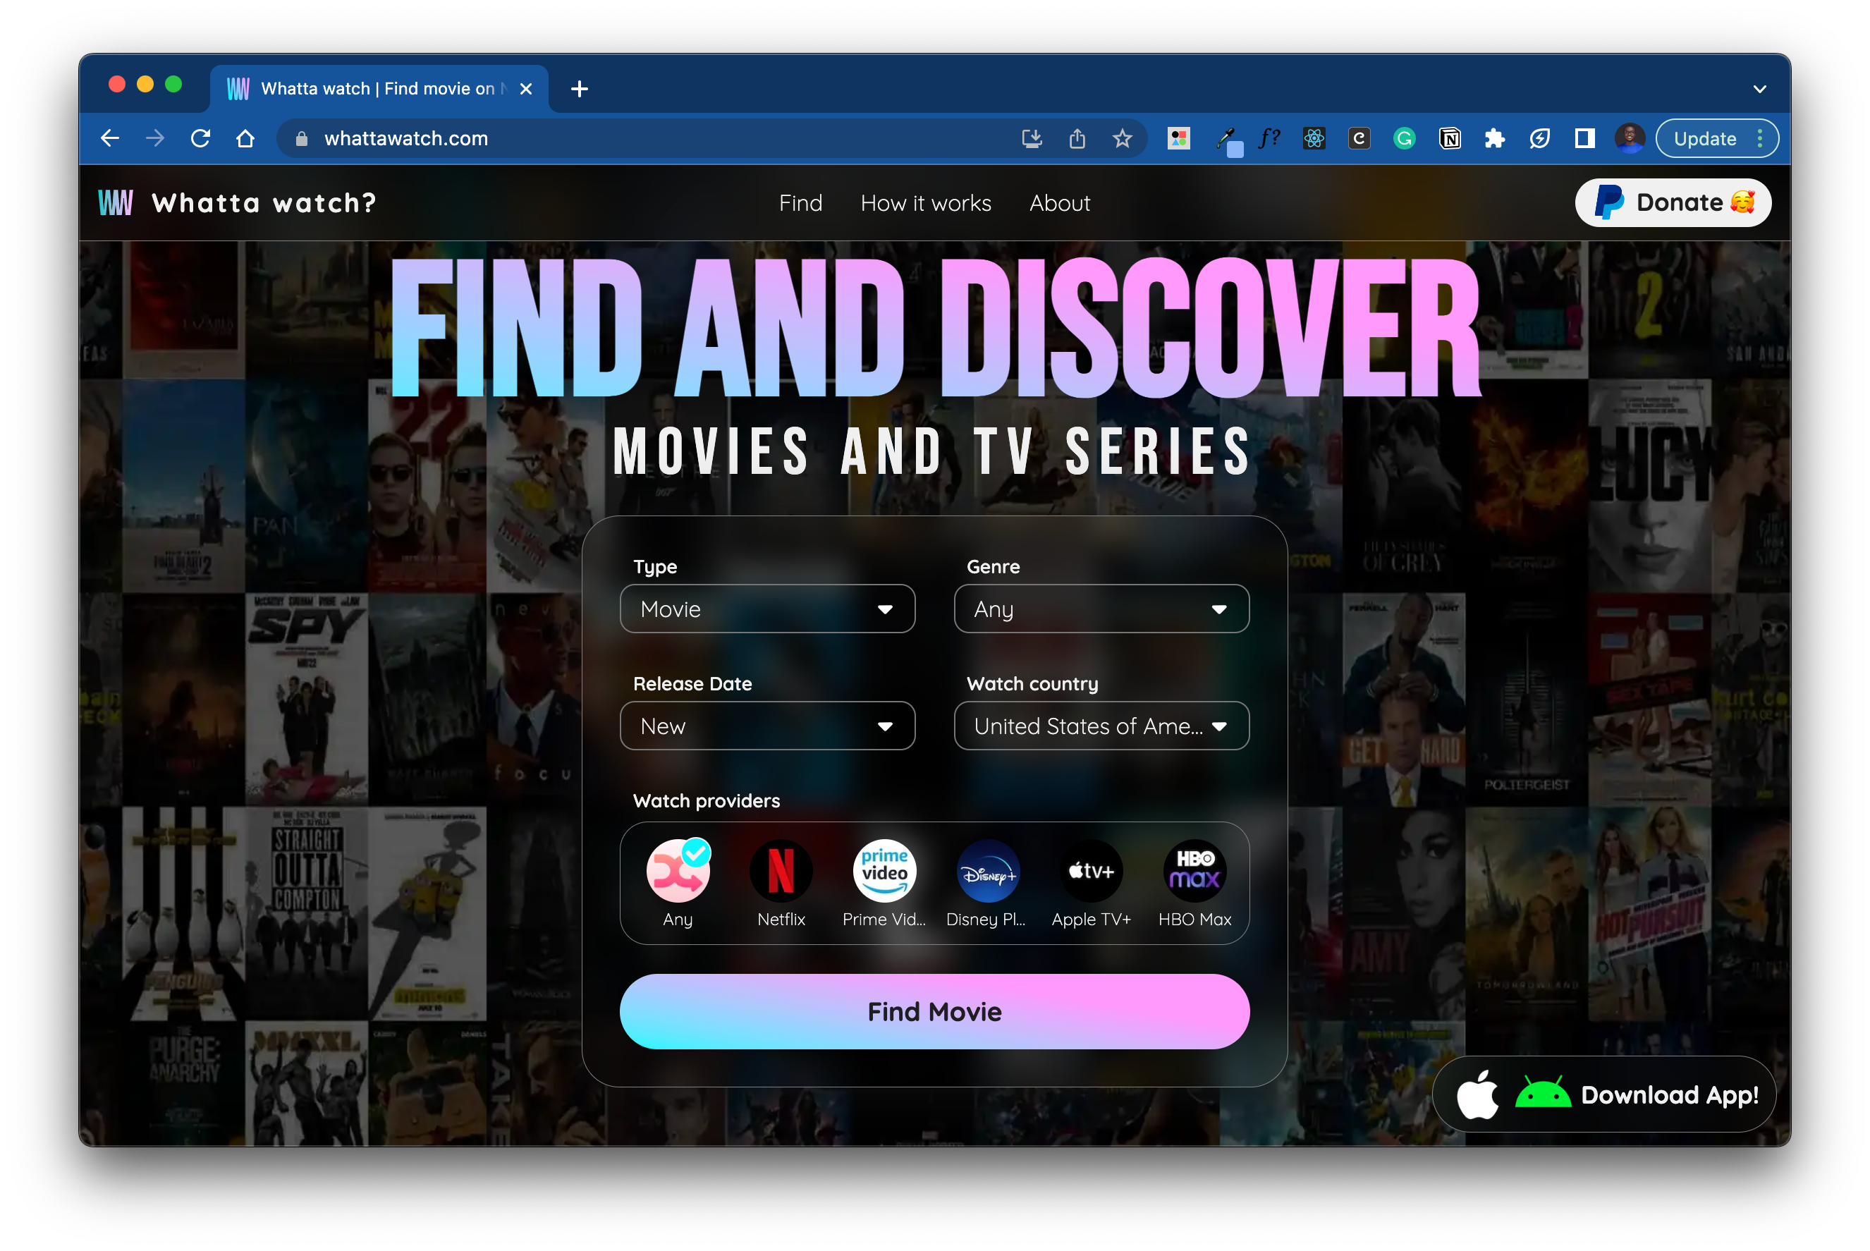This screenshot has height=1251, width=1870.
Task: Select Netflix as watch provider
Action: 781,883
